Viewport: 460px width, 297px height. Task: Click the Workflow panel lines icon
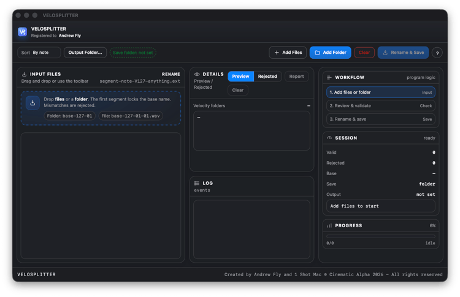point(329,77)
